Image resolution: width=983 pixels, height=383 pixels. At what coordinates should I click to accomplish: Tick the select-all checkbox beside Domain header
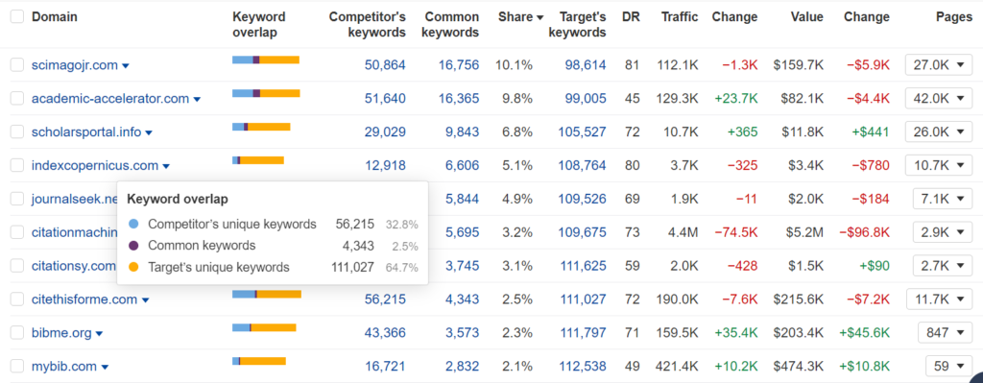(17, 17)
